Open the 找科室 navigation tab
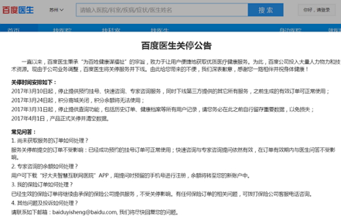341x217 pixels. [x=111, y=30]
